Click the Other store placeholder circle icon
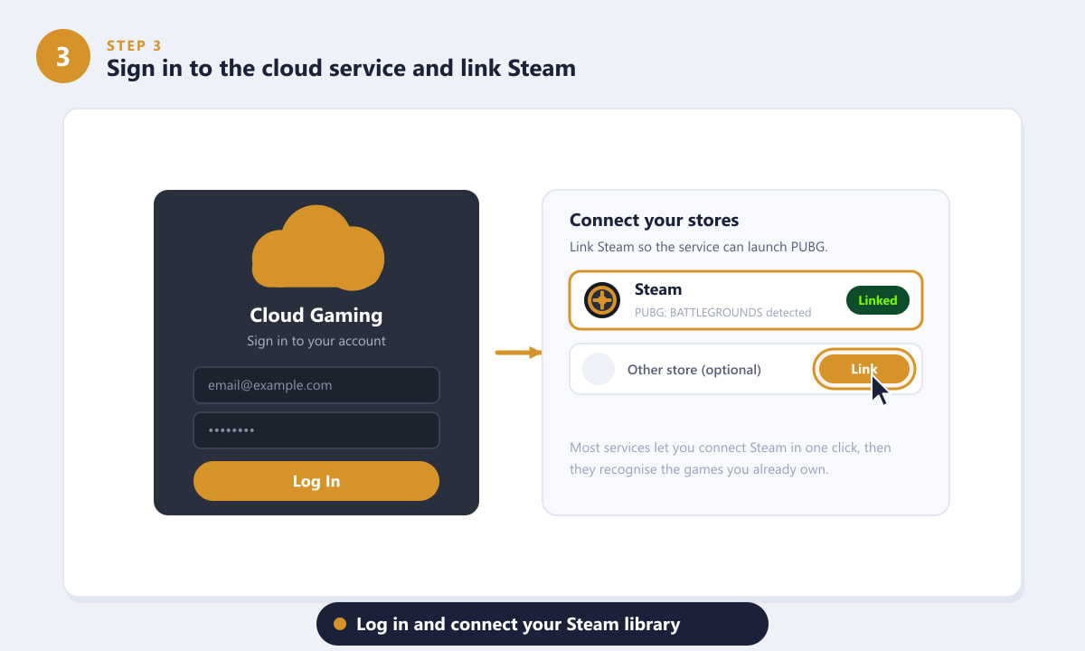Screen dimensions: 1085x651 599,369
